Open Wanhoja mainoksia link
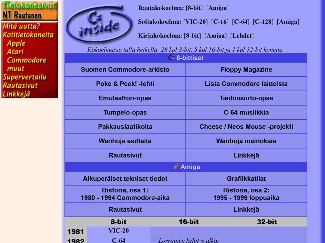The height and width of the screenshot is (243, 325). tap(246, 141)
